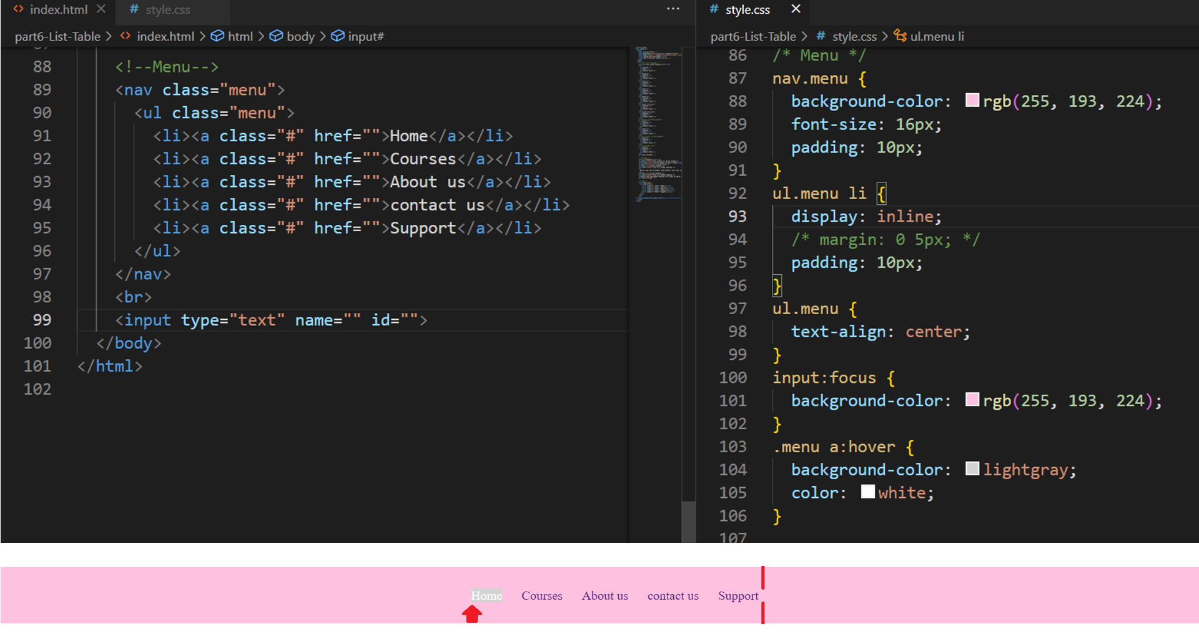Image resolution: width=1199 pixels, height=639 pixels.
Task: Click the 'input:focus {' selector line
Action: 834,378
